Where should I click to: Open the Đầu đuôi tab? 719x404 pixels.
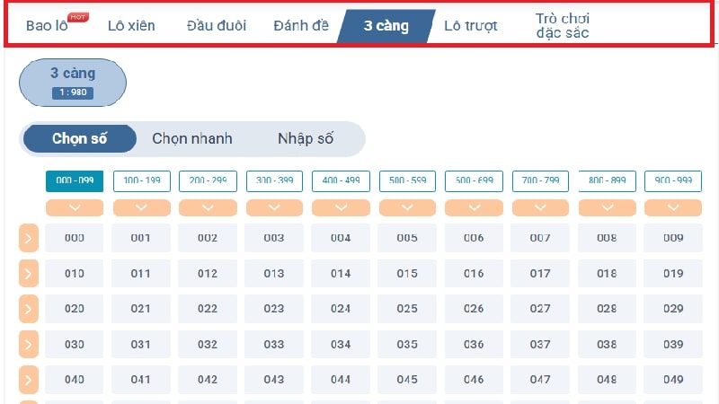pos(217,25)
